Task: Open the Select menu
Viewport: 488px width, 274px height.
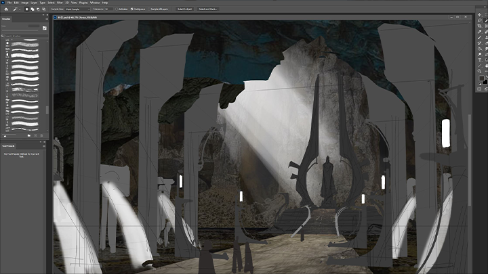Action: (x=51, y=3)
